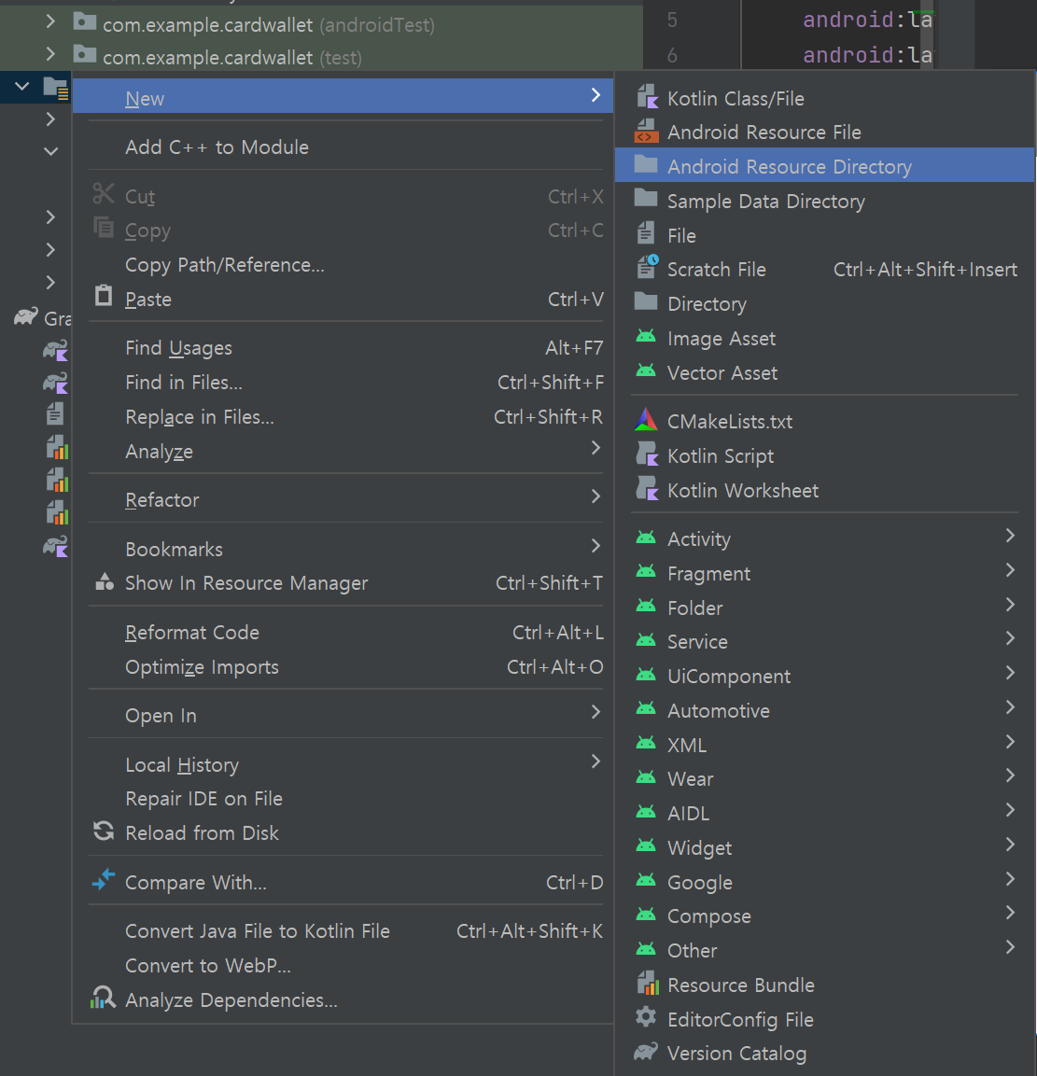Click line number 6 in editor gutter
The image size is (1037, 1076).
[672, 55]
